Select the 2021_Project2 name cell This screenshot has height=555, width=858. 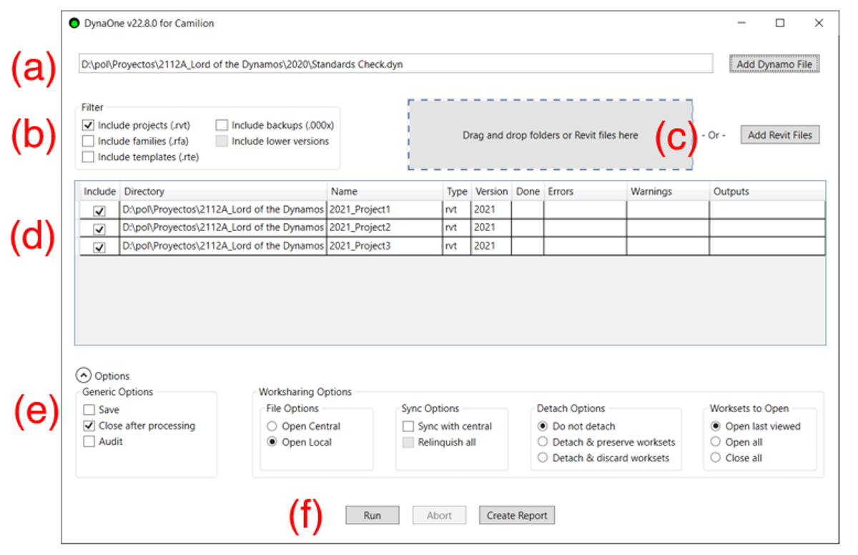click(x=385, y=228)
